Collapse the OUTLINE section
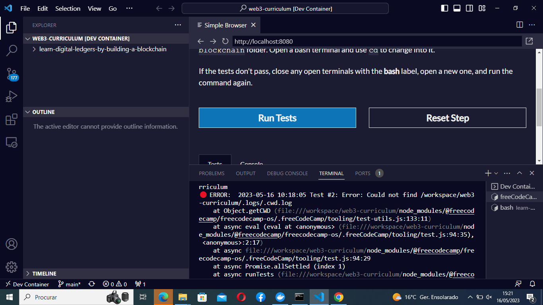Viewport: 543px width, 305px height. coord(27,112)
